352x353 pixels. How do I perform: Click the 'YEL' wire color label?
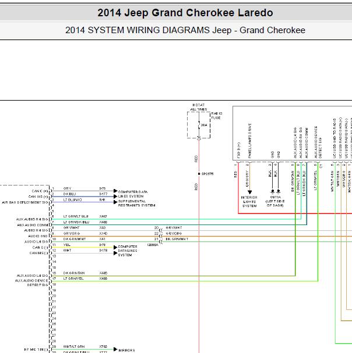pyautogui.click(x=67, y=245)
